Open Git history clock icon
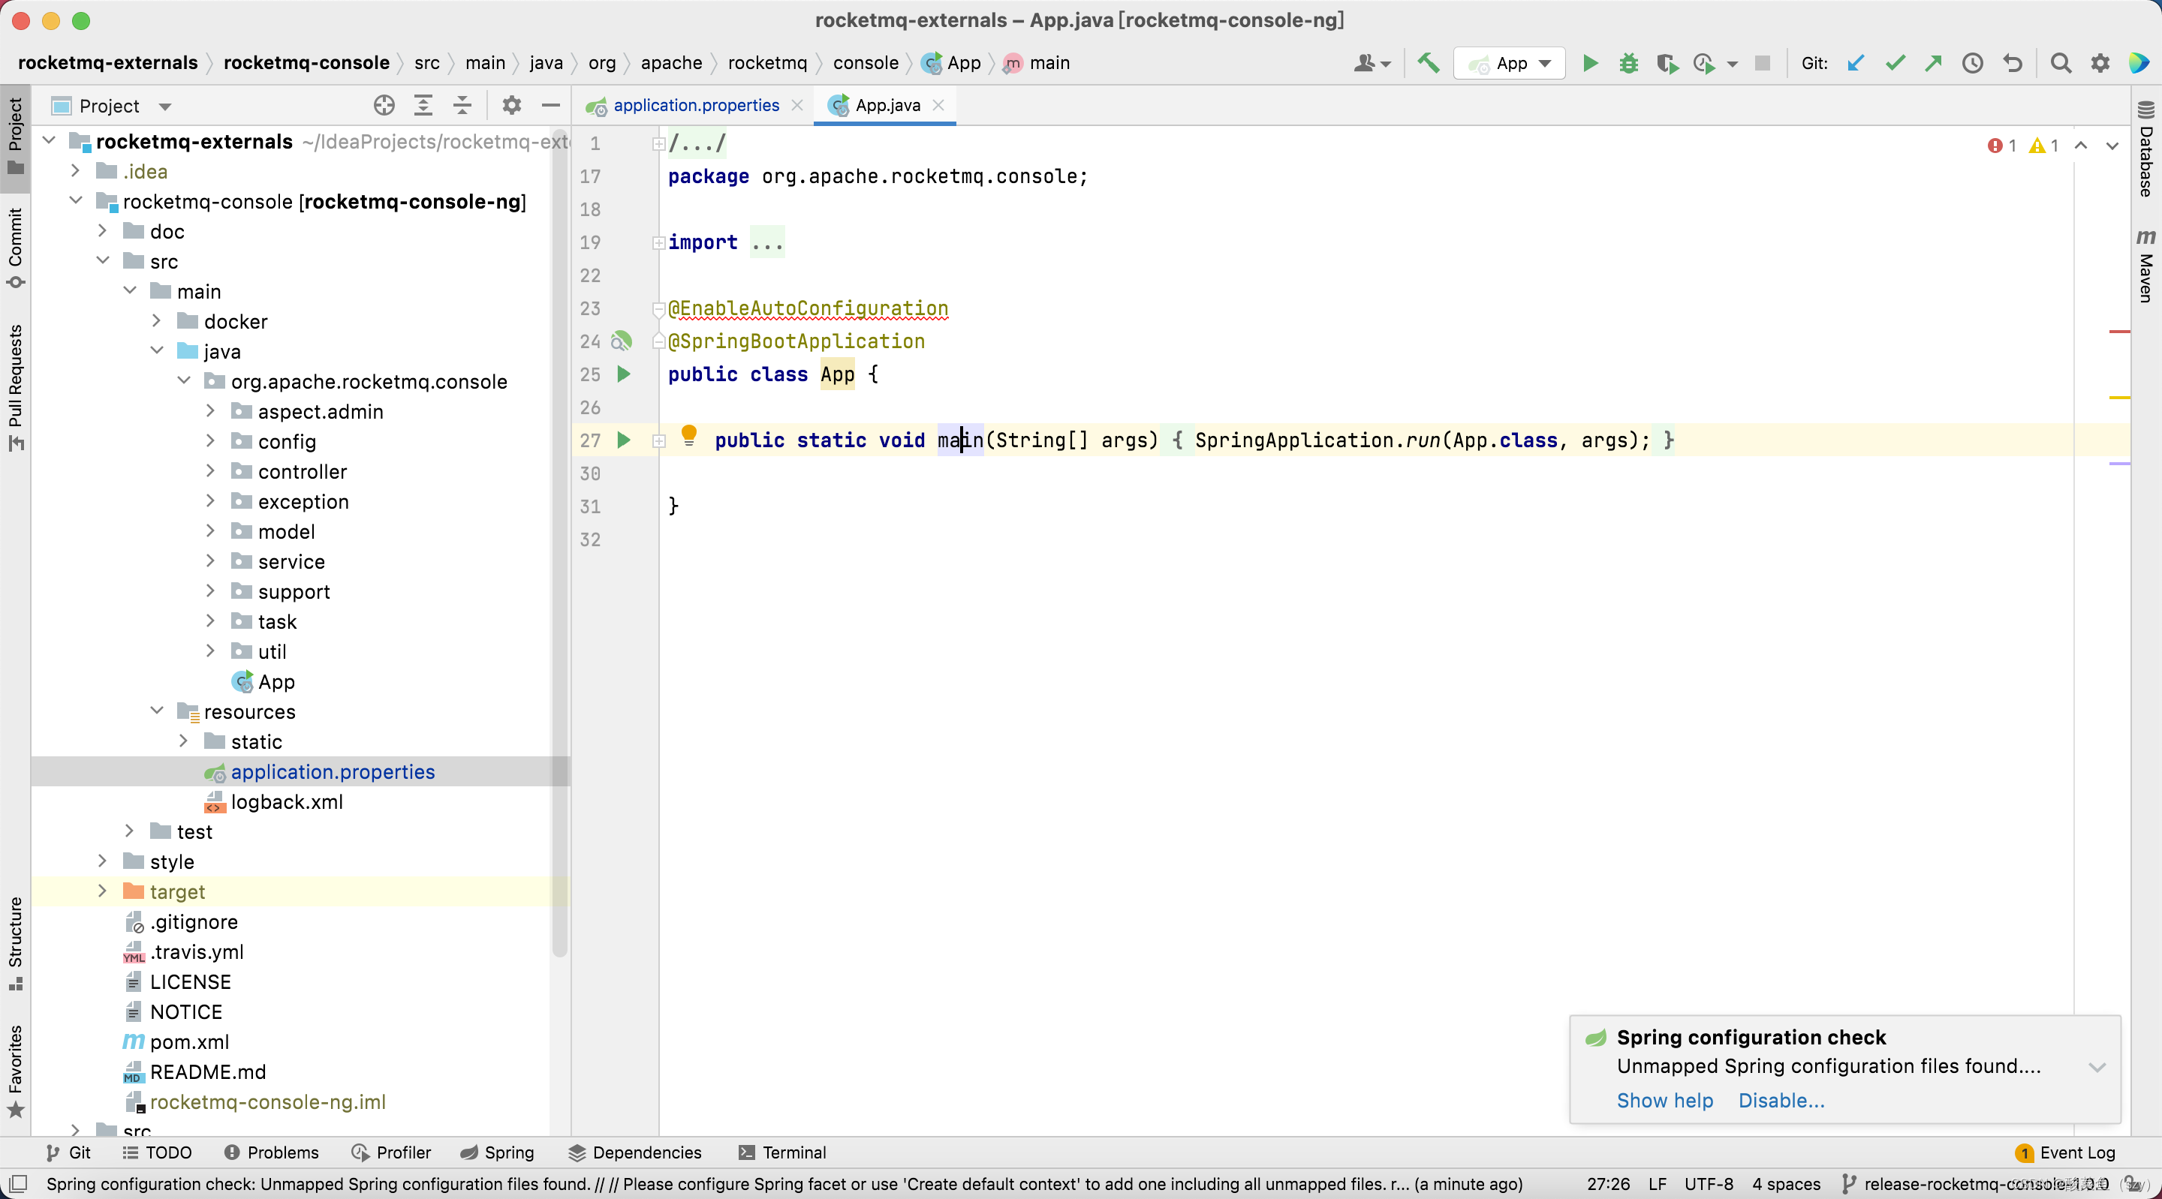The height and width of the screenshot is (1199, 2162). 1972,63
